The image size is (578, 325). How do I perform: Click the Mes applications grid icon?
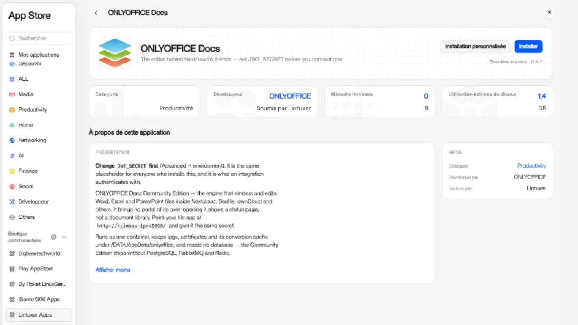click(12, 55)
